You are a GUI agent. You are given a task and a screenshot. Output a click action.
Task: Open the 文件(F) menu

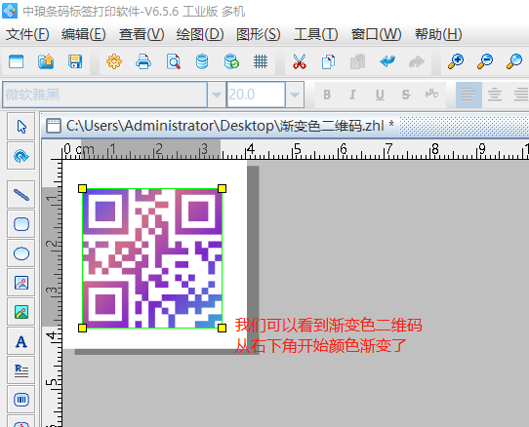tap(27, 34)
